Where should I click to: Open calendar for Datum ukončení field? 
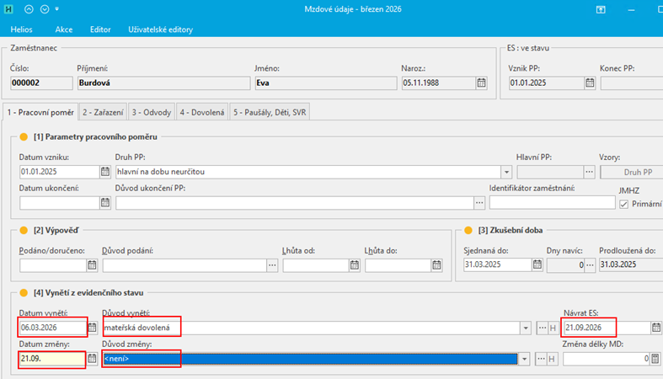[105, 202]
